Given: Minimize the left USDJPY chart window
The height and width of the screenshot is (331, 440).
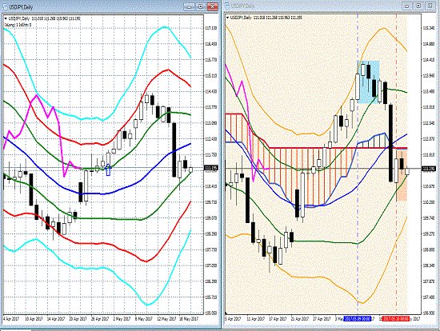Looking at the screenshot, I should (189, 6).
